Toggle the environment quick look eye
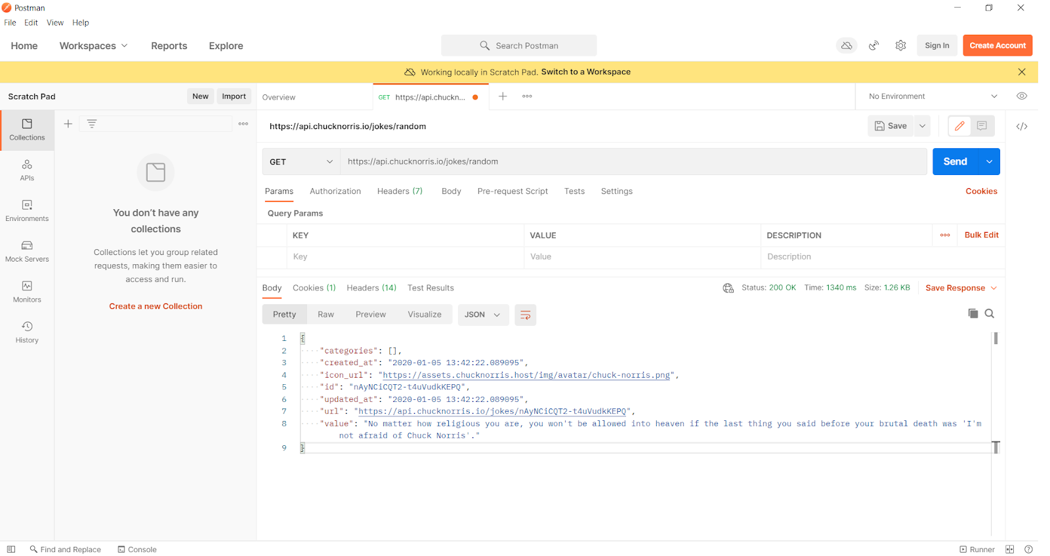The image size is (1050, 556). click(1022, 96)
